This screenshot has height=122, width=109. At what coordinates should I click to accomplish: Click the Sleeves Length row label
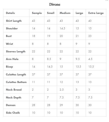16,51
